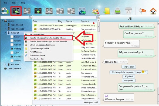Click the search icon above the message list
The width and height of the screenshot is (159, 106).
click(98, 17)
